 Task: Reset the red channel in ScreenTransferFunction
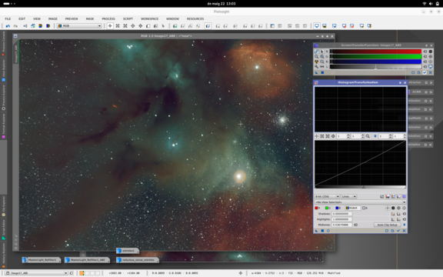pos(425,52)
